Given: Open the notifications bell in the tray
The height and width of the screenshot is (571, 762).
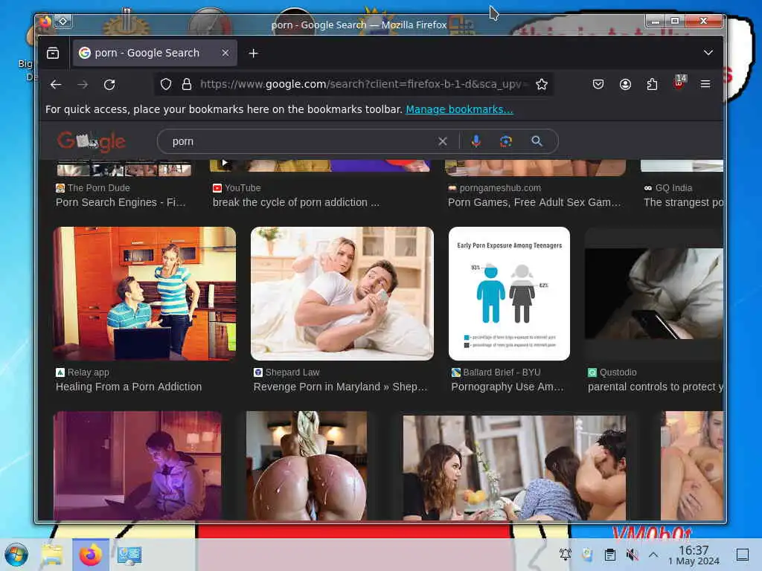Looking at the screenshot, I should (x=566, y=555).
